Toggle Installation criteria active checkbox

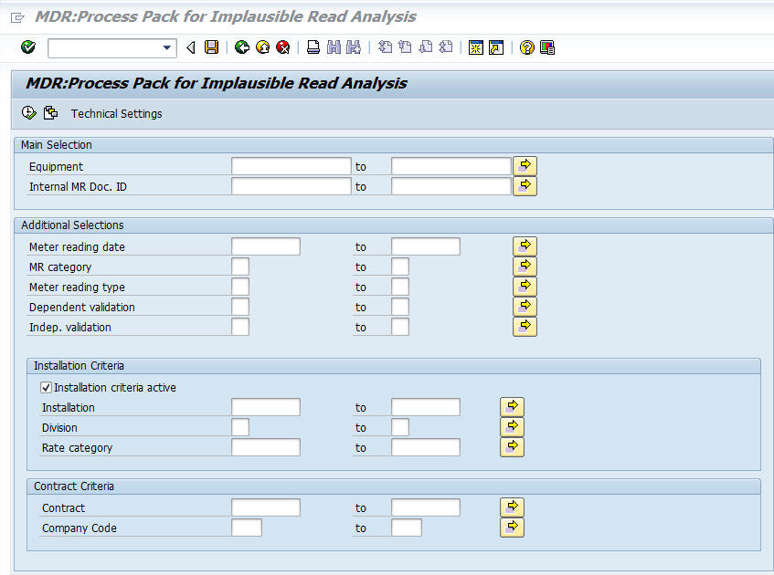click(46, 388)
